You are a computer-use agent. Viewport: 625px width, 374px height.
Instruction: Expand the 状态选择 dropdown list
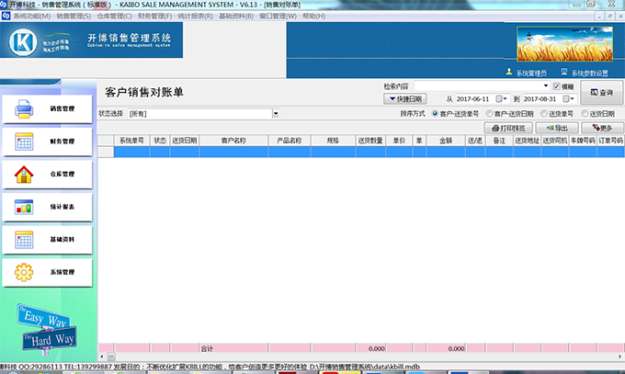[275, 114]
